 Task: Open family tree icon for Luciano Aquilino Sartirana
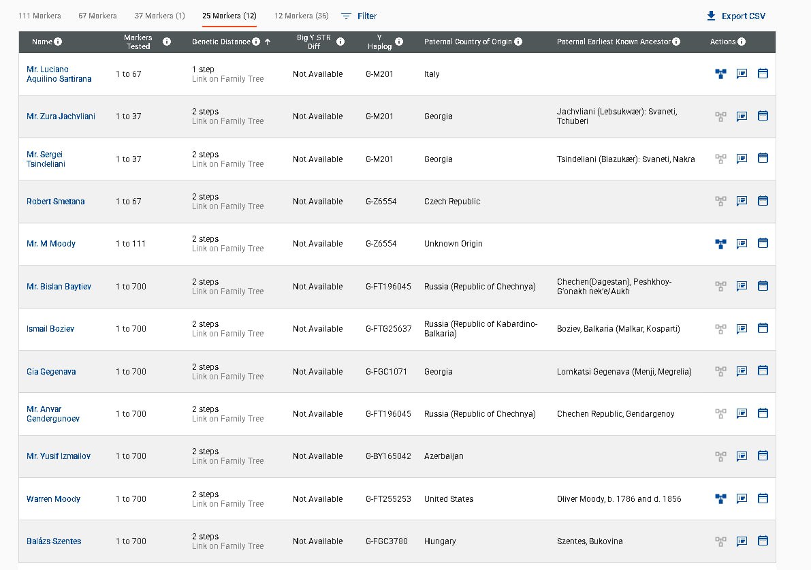720,74
